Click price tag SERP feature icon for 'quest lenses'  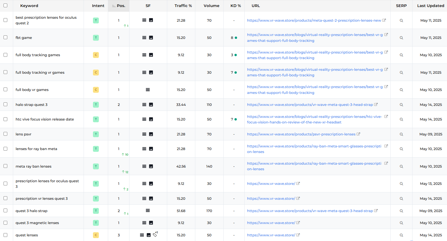(155, 235)
